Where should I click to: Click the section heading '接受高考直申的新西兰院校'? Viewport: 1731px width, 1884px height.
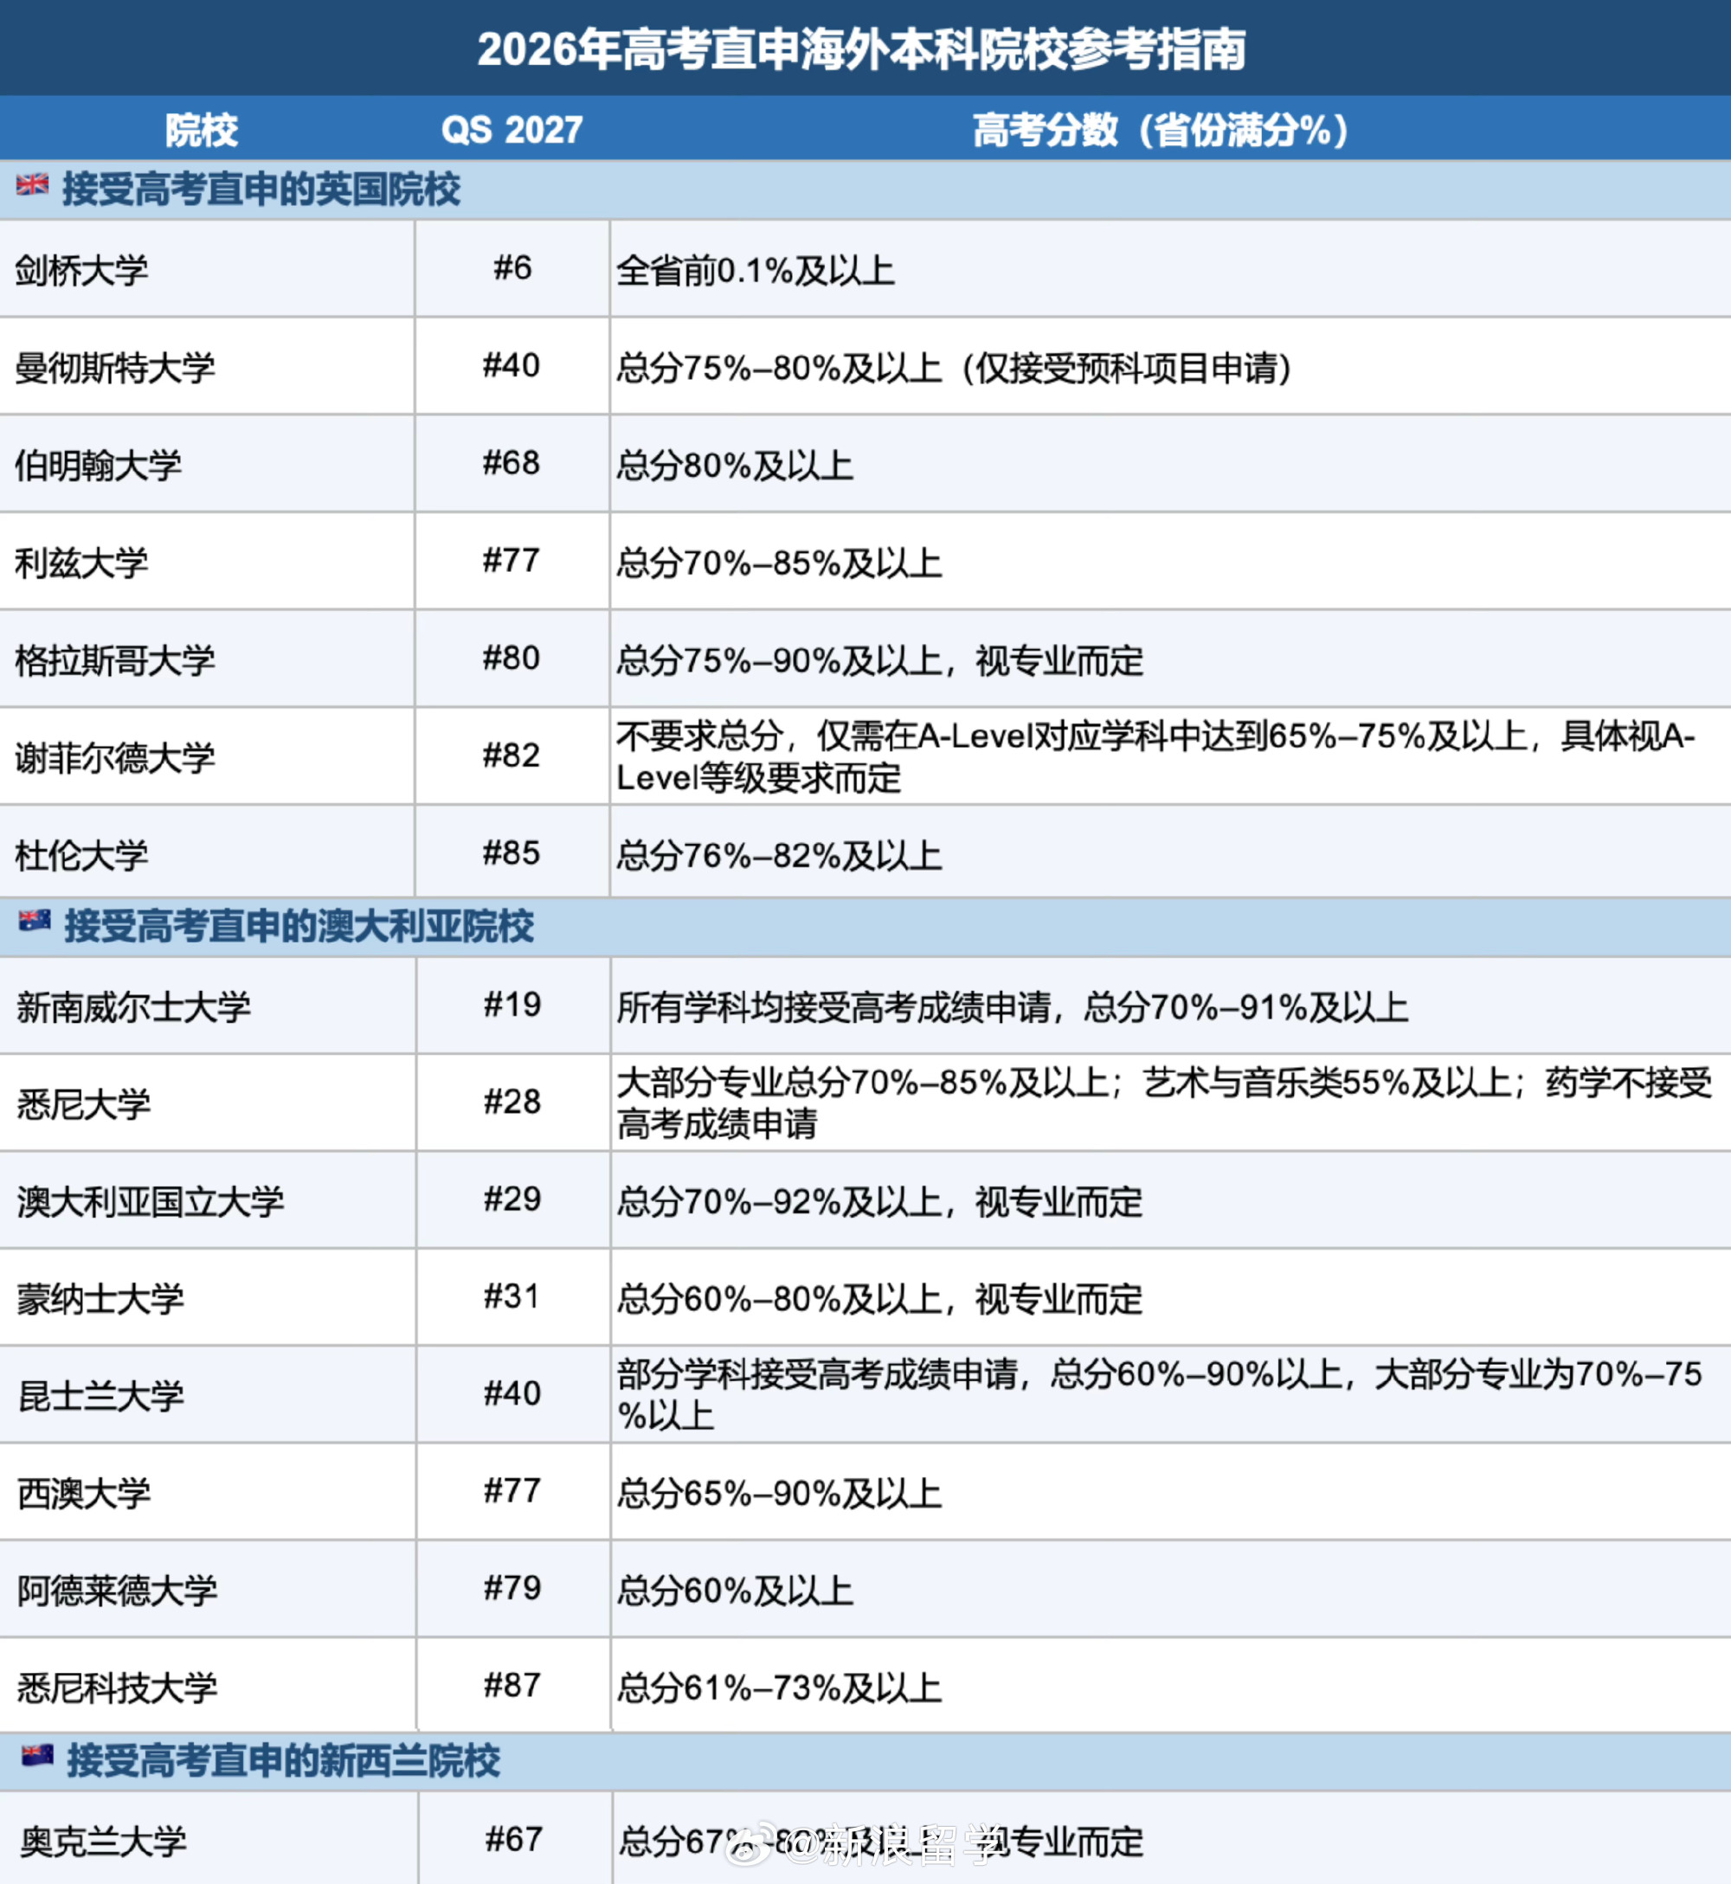[284, 1760]
